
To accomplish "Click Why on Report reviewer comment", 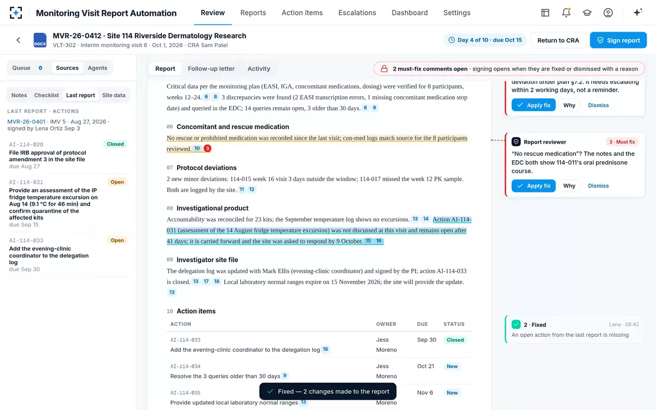I will point(570,186).
